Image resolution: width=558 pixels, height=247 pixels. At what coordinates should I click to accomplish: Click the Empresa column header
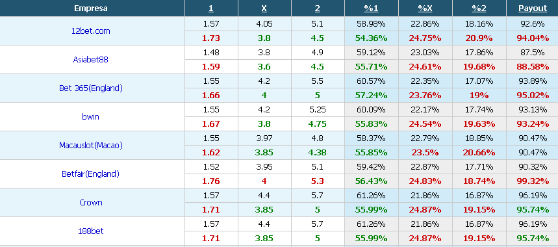(x=91, y=8)
